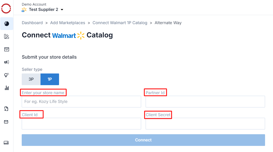The image size is (273, 152).
Task: Go to Dashboard breadcrumb link
Action: (x=32, y=23)
